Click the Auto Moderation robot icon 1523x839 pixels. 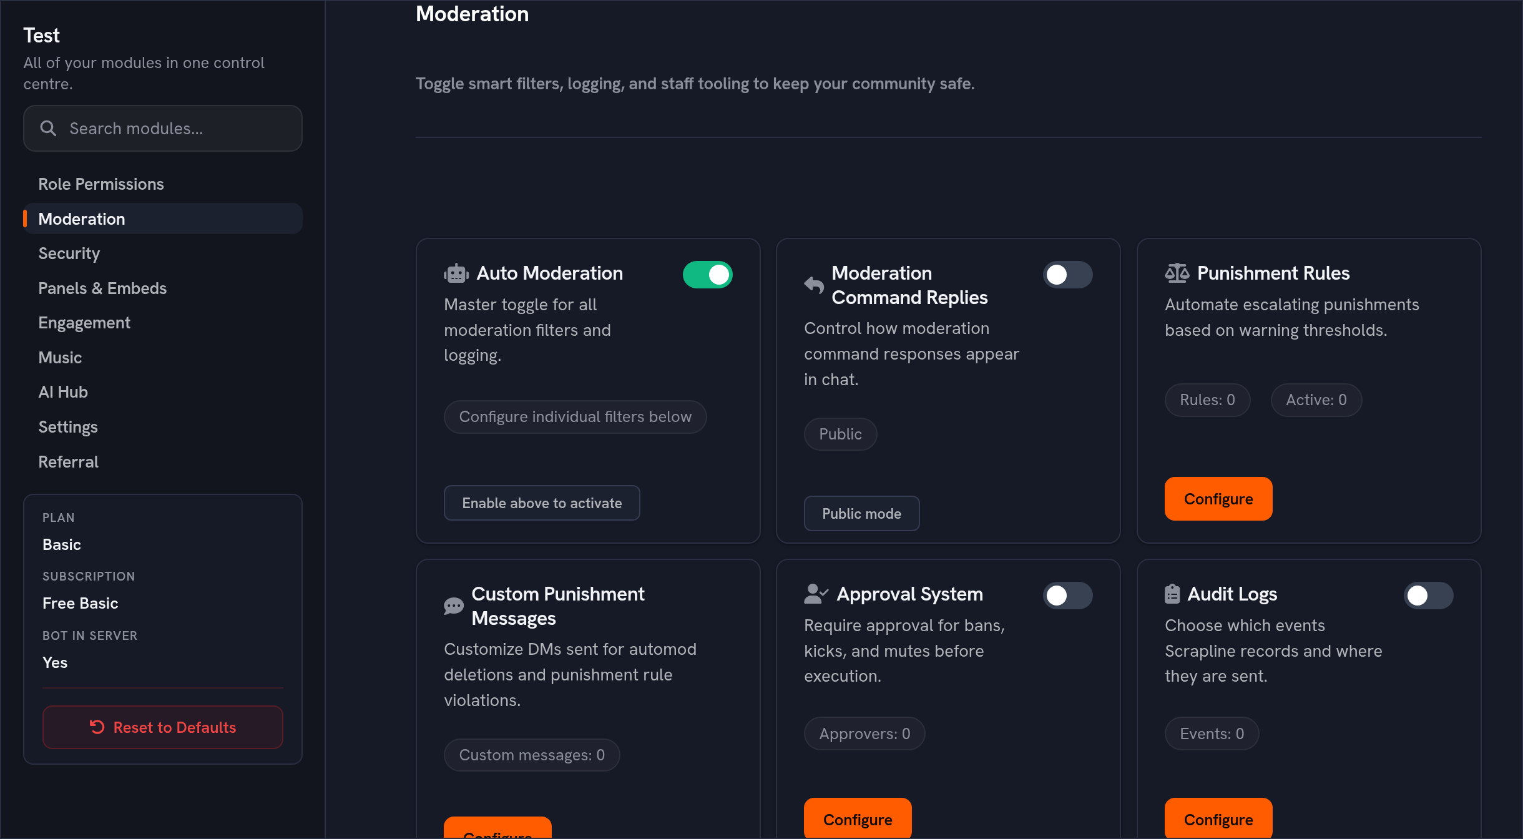coord(456,273)
